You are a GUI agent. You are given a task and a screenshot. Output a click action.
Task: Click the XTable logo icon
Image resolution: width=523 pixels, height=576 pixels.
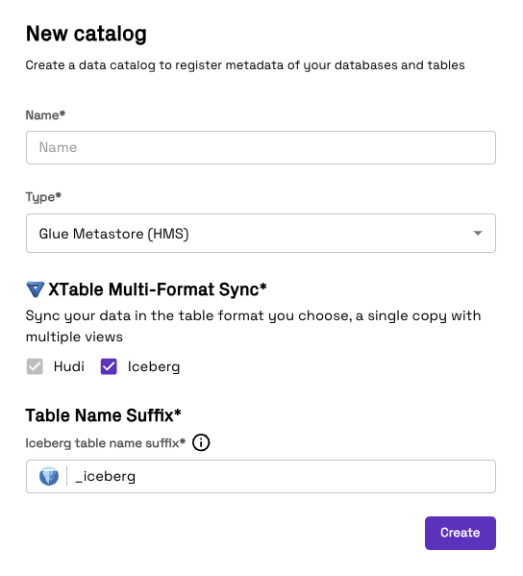(36, 289)
